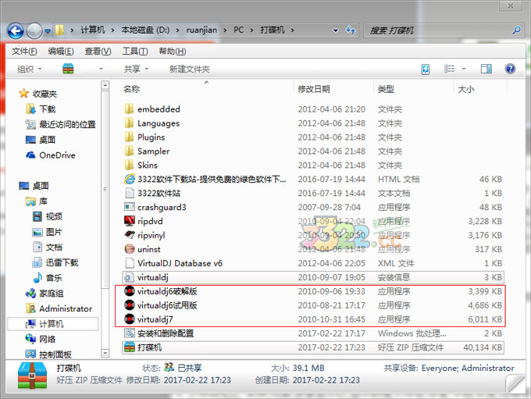Select the crashguard3 application

coord(155,207)
